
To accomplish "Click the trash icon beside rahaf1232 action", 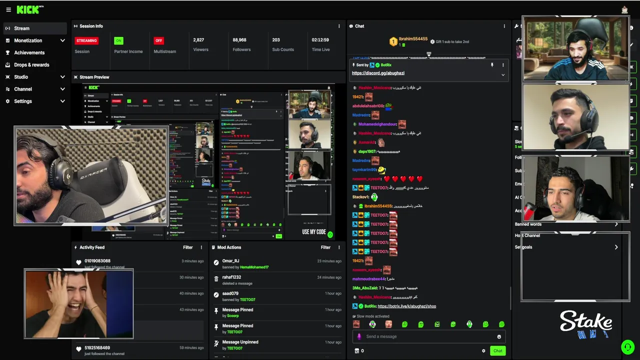I will click(216, 279).
